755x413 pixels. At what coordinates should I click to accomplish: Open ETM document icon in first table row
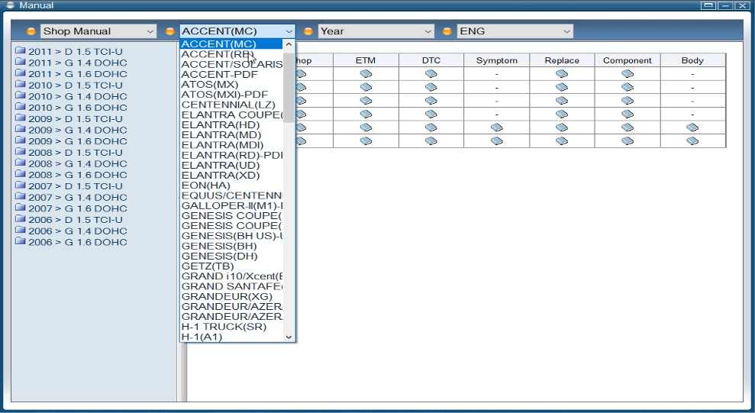point(366,74)
